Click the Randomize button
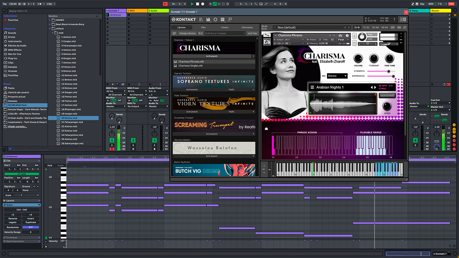This screenshot has height=258, width=459. (x=13, y=227)
